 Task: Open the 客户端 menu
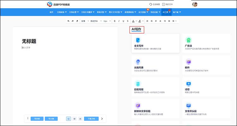177,12
